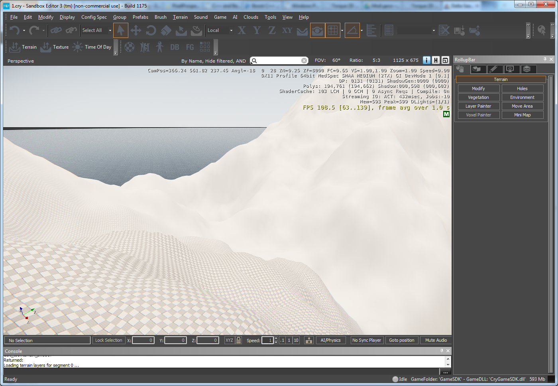
Task: Click the Vegetation button in Terrain panel
Action: [x=478, y=97]
